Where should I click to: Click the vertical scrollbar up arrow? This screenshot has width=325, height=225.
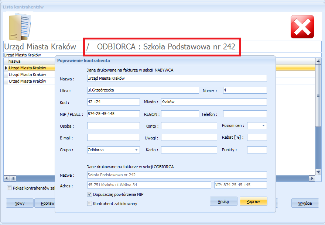click(318, 61)
